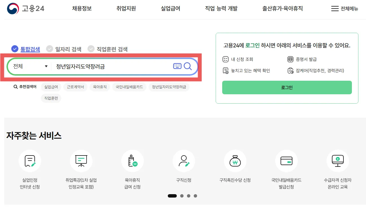Open 구직촉진수당 신청 money-bag icon
The height and width of the screenshot is (208, 366).
click(x=235, y=161)
